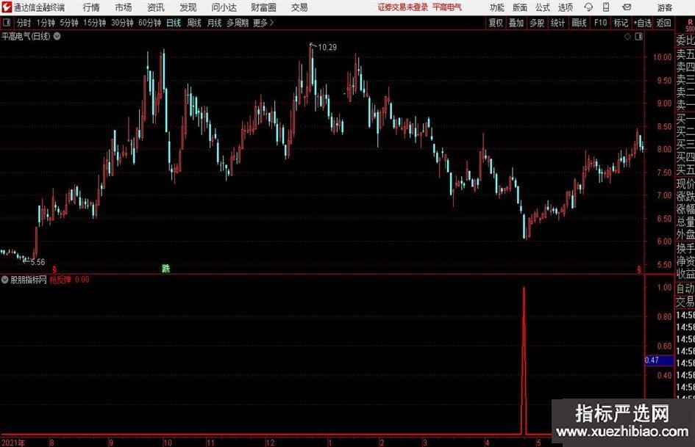Click the 返回 back button

point(663,23)
